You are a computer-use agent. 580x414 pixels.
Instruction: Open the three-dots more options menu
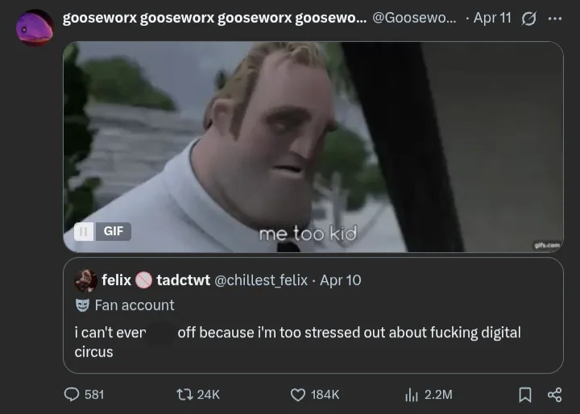click(555, 19)
